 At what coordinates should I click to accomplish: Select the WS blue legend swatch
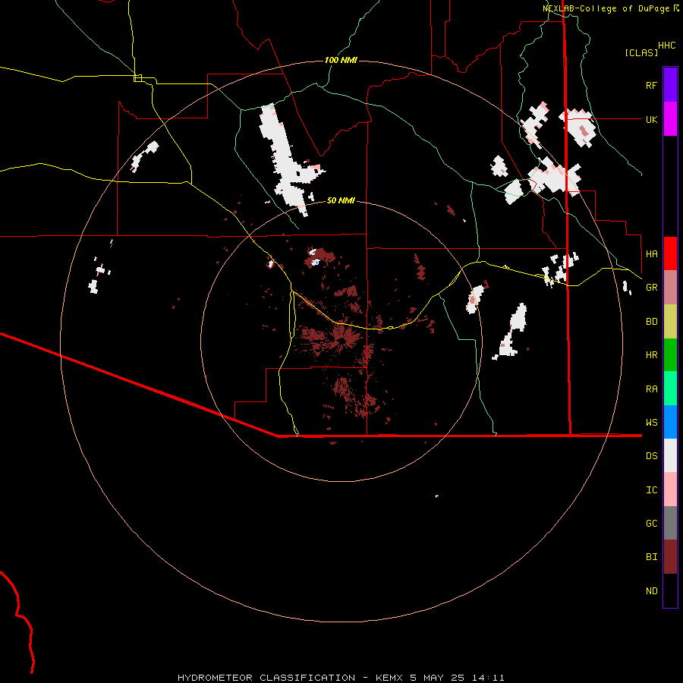tap(670, 422)
